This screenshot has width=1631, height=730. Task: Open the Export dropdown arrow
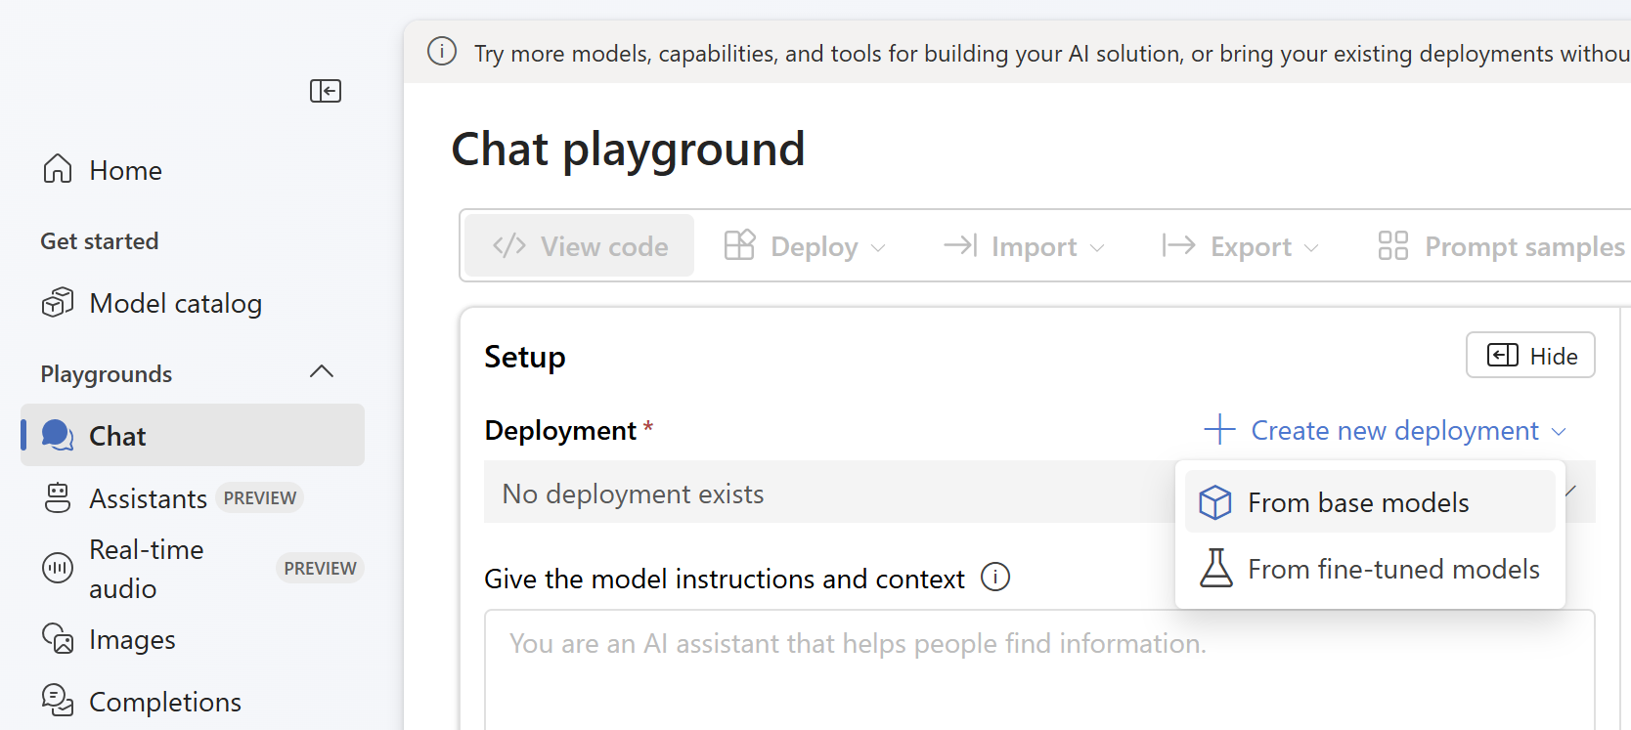pos(1311,248)
